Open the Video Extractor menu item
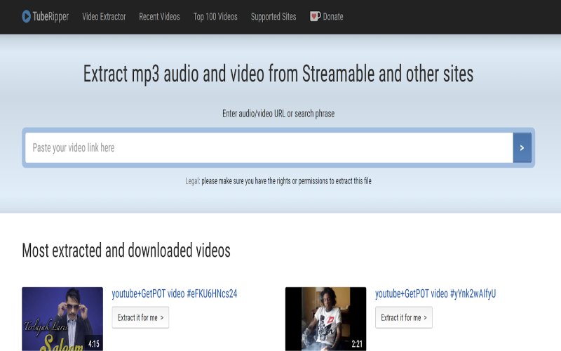Viewport: 561px width, 351px height. click(104, 16)
